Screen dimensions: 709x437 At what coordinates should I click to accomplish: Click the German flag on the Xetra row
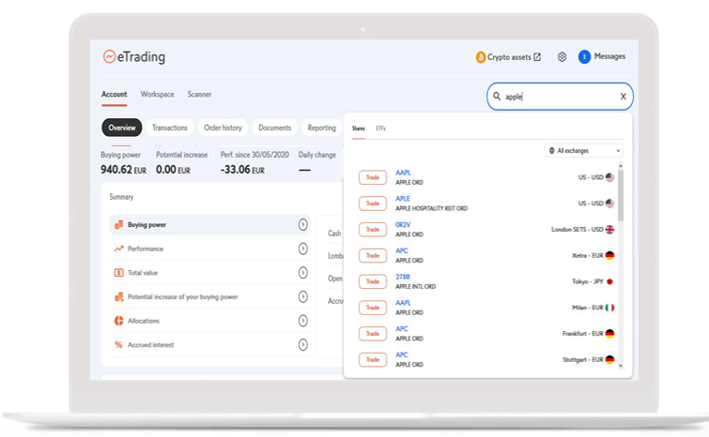609,255
